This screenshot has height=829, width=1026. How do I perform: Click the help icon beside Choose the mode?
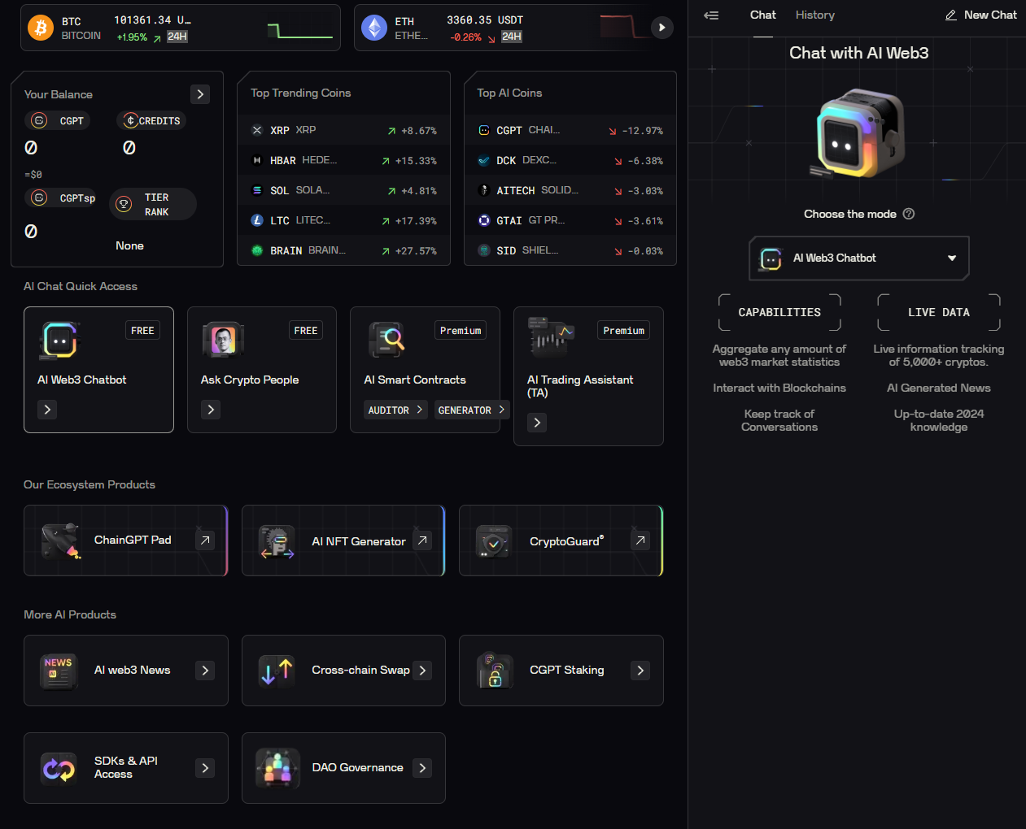coord(909,214)
